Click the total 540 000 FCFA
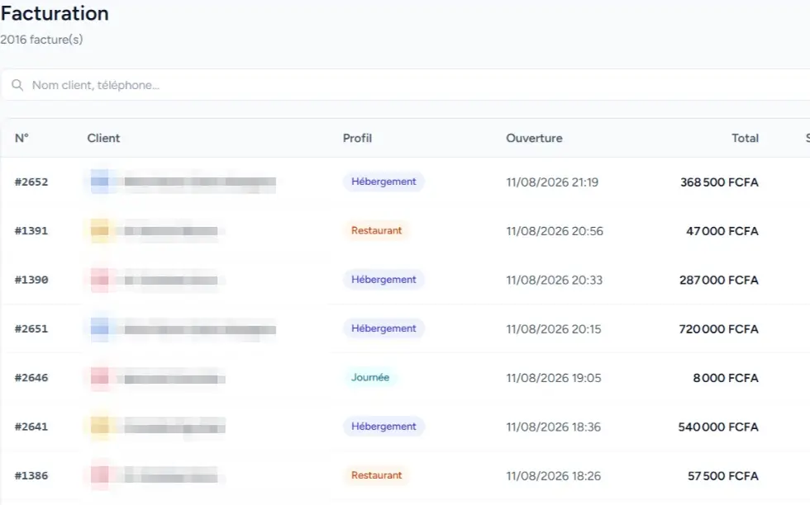The image size is (810, 505). (x=718, y=427)
